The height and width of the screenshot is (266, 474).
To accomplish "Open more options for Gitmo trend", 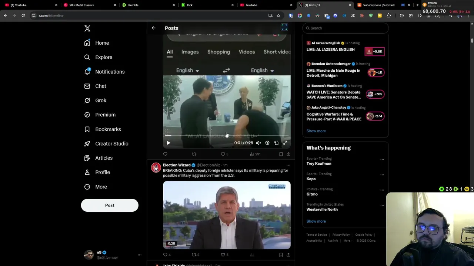I will [382, 190].
